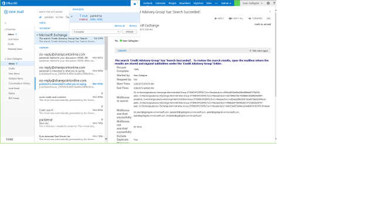Image resolution: width=375 pixels, height=211 pixels.
Task: Open the LinkedIn app tab
Action: tap(122, 50)
